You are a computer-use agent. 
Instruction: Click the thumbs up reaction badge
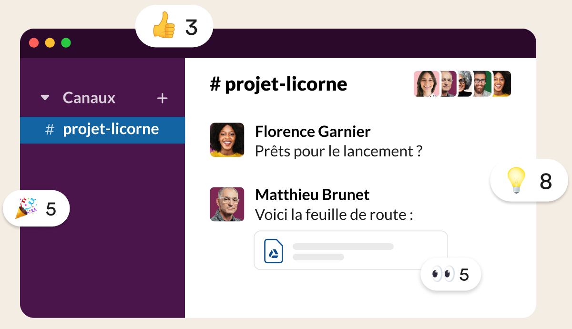pos(174,26)
